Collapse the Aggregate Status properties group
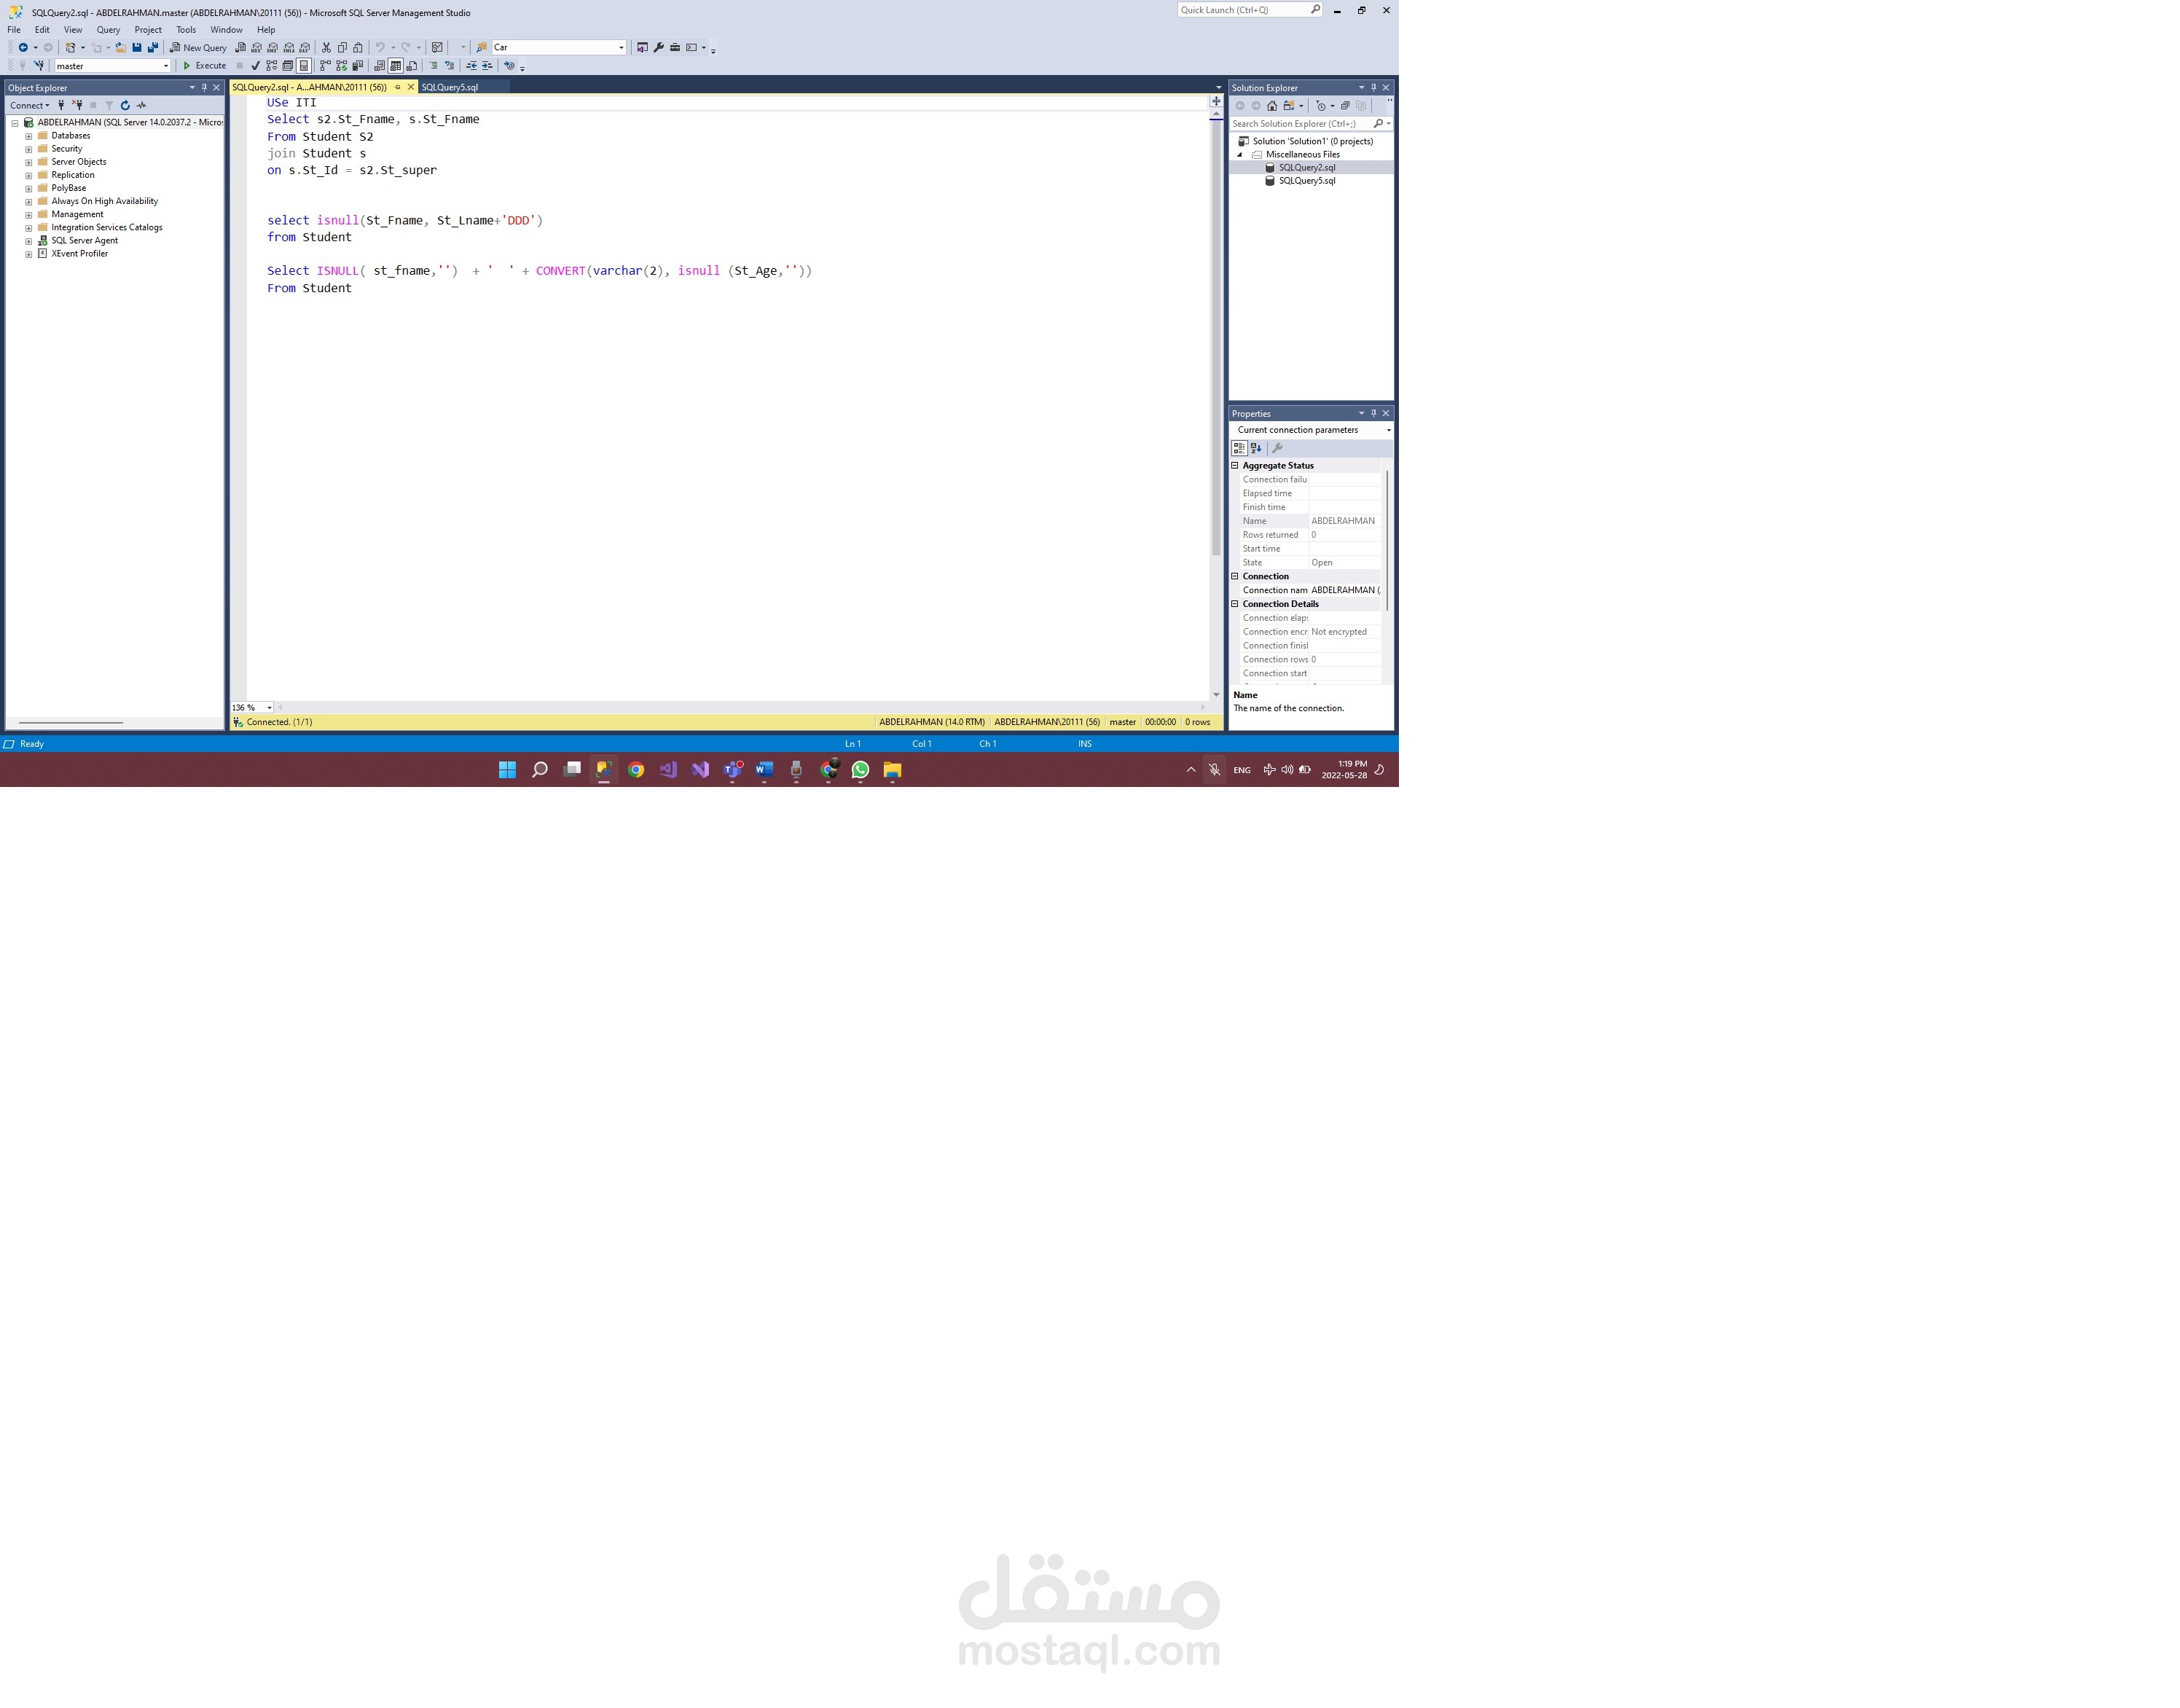The width and height of the screenshot is (2180, 1708). [1234, 465]
